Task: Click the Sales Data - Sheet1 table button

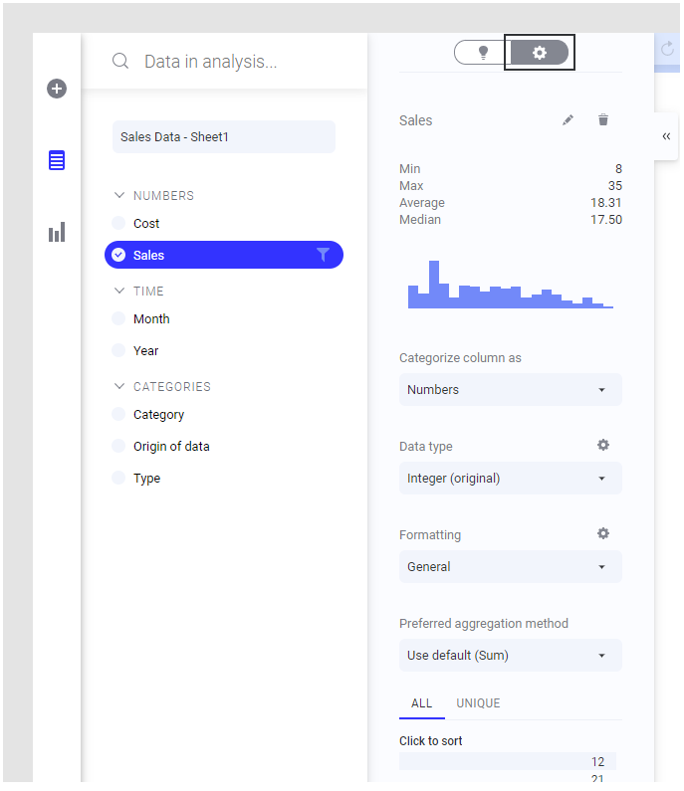Action: [223, 137]
